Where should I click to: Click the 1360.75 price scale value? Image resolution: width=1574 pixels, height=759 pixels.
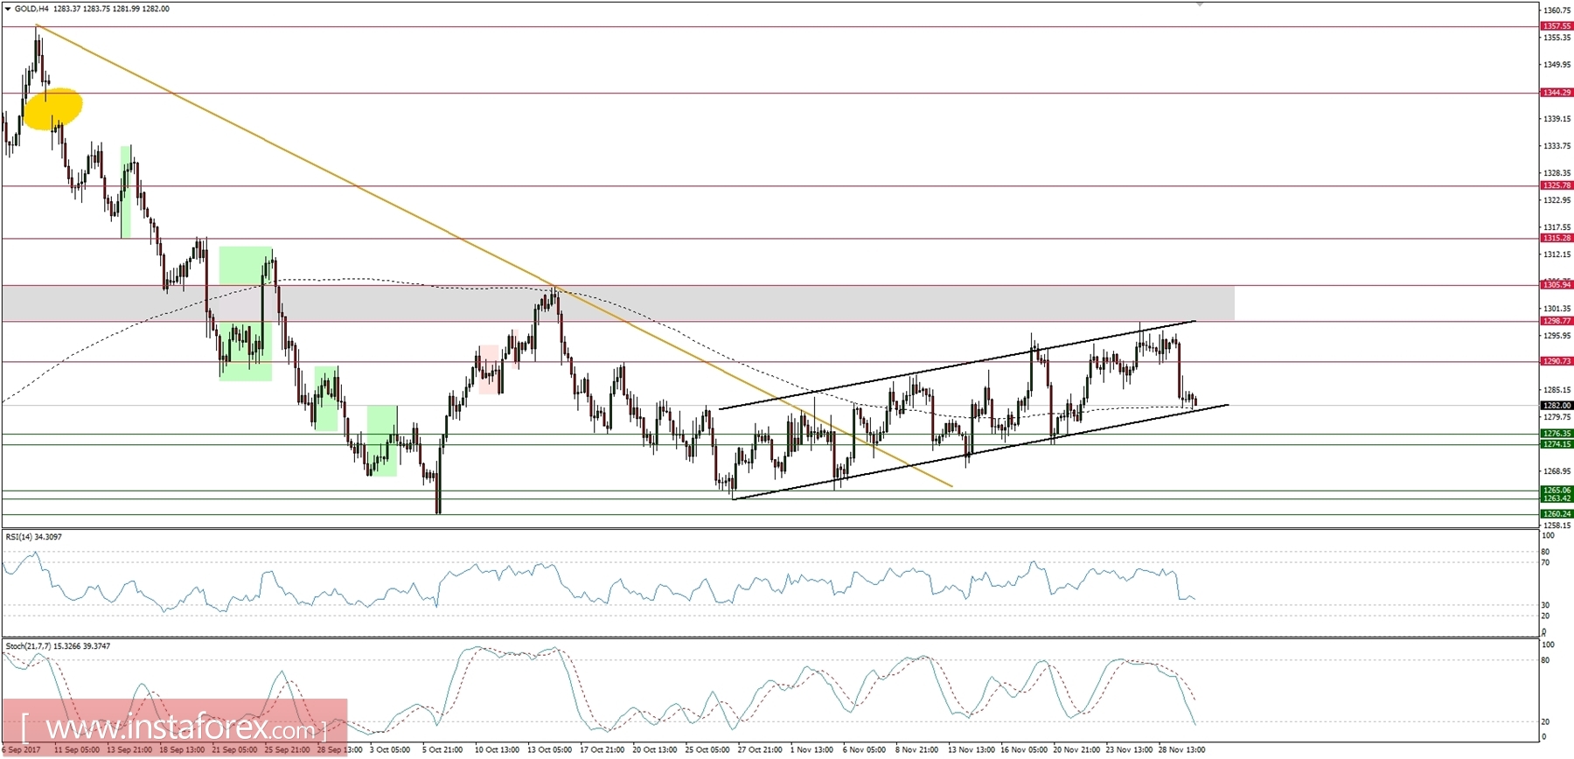pyautogui.click(x=1557, y=10)
